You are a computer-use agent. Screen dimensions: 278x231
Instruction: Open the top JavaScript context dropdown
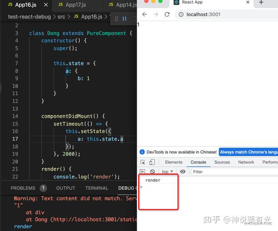pos(167,171)
